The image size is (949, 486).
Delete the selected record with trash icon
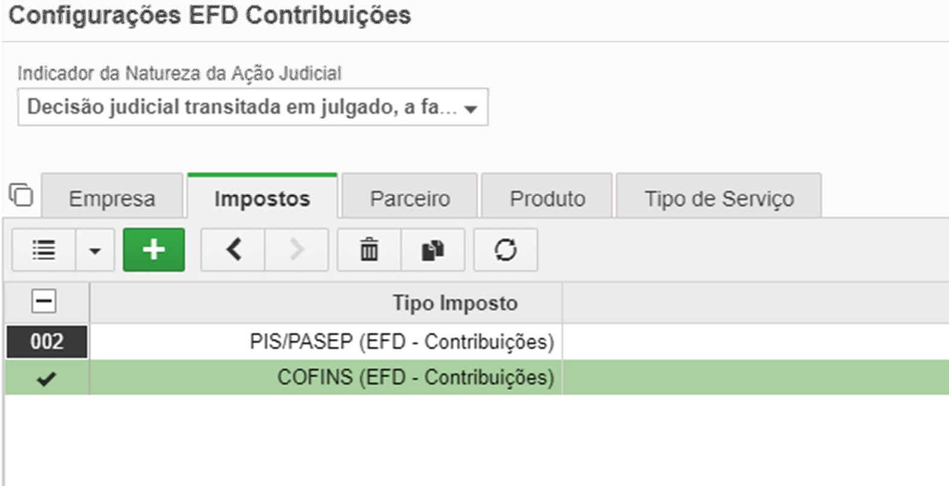[369, 250]
